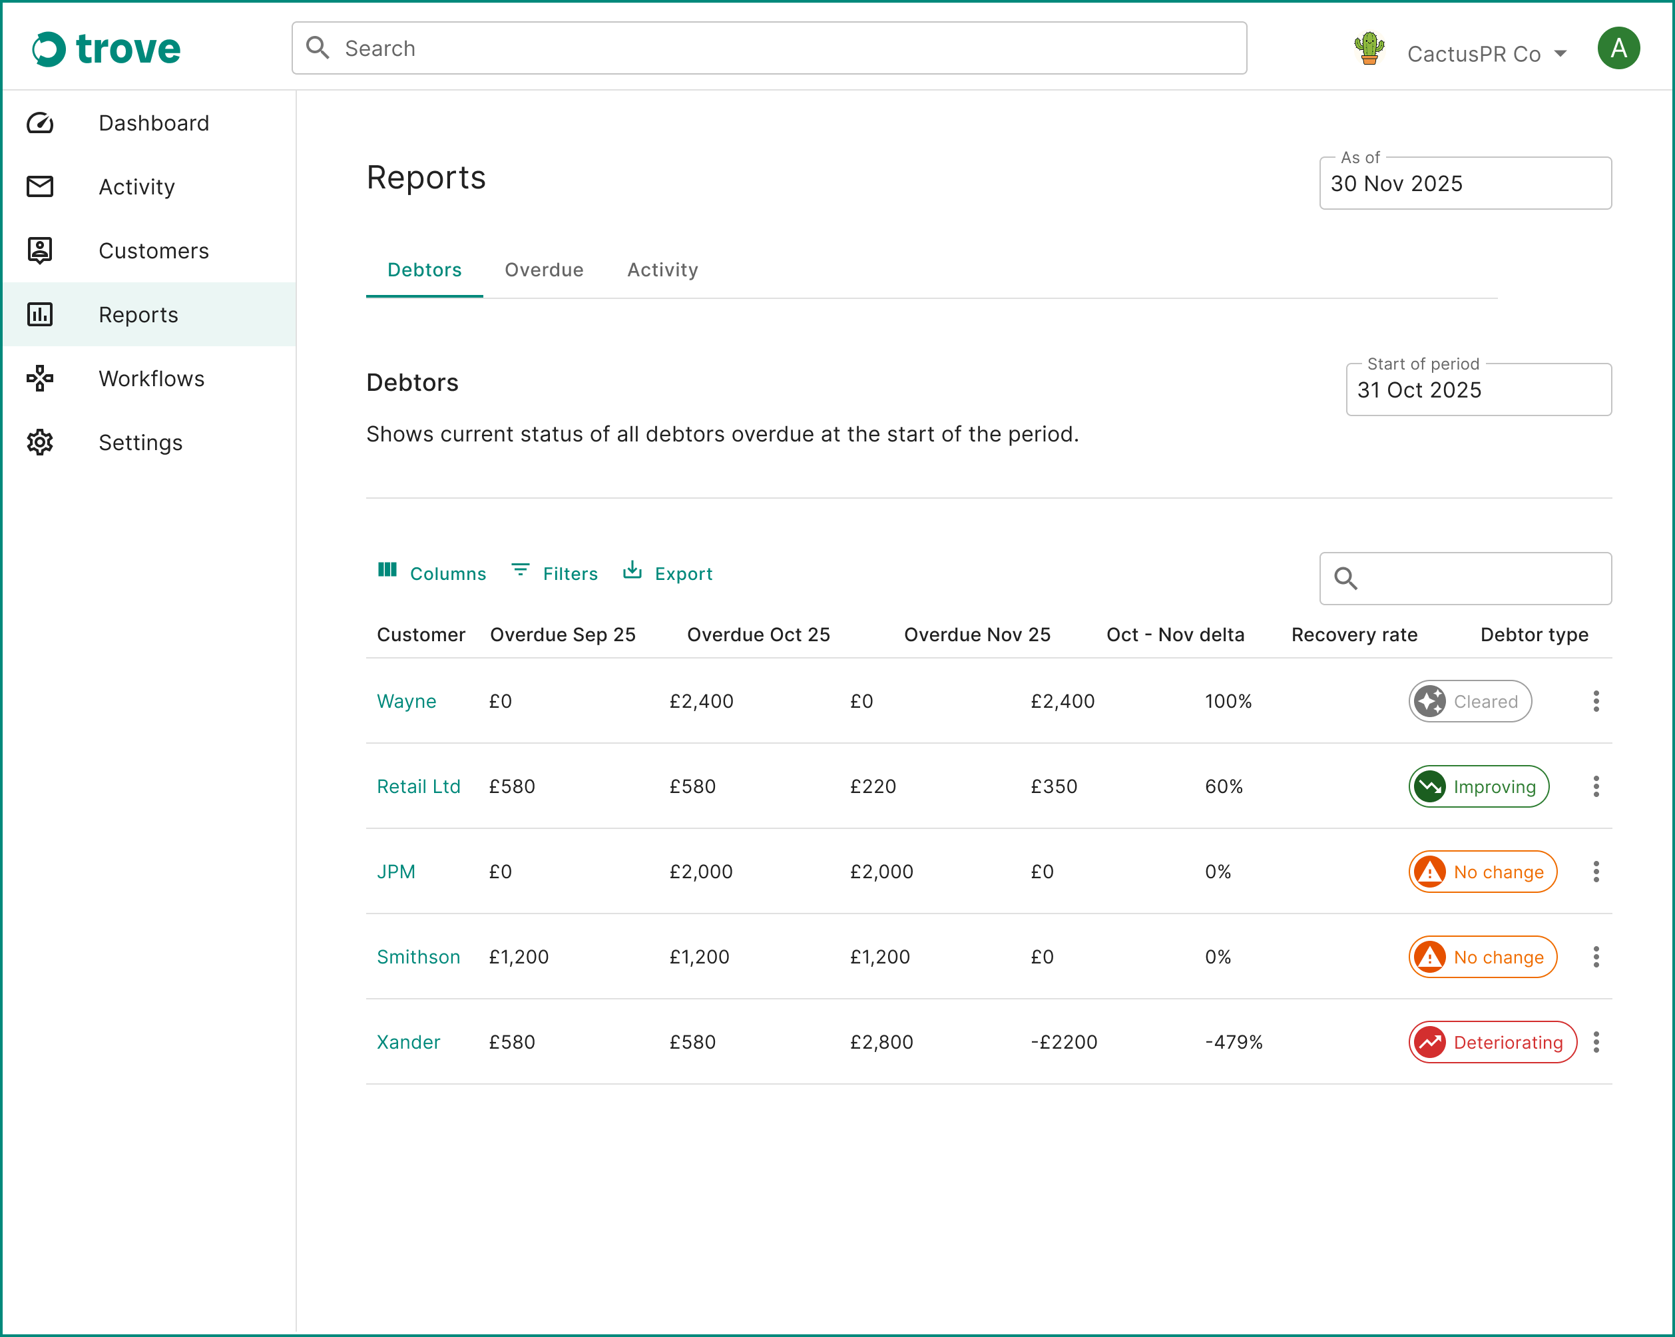Click the table search field
Image resolution: width=1675 pixels, height=1337 pixels.
point(1465,578)
